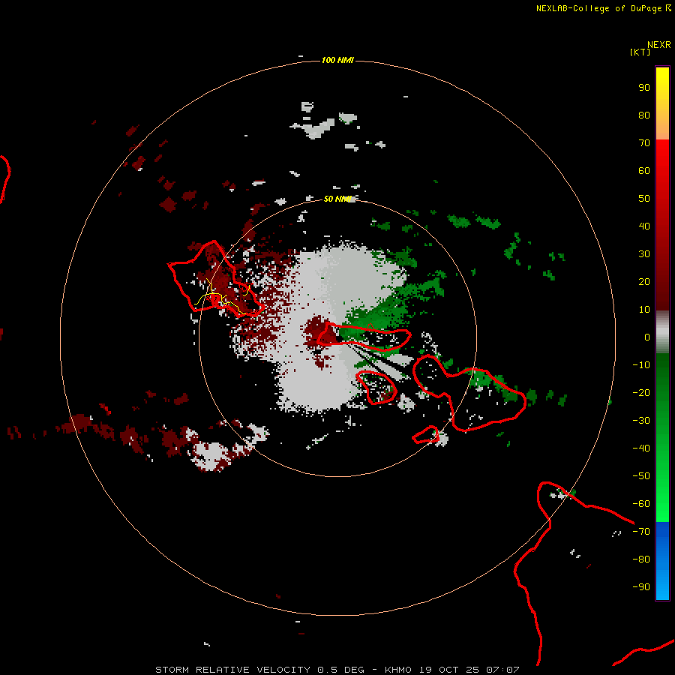Click the Storm Relative Velocity KHMO footer caption
675x675 pixels.
coord(337,670)
